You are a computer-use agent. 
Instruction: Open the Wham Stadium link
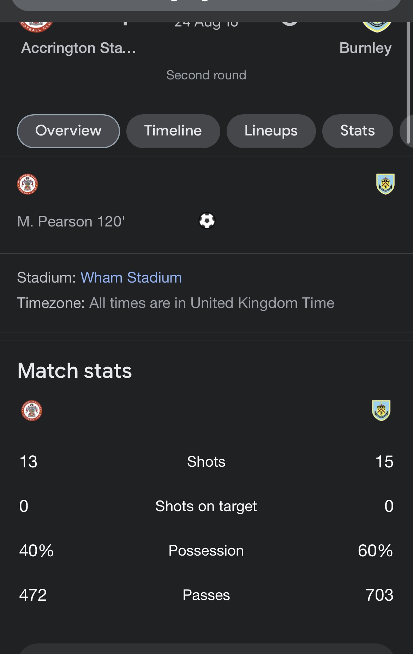click(x=131, y=278)
